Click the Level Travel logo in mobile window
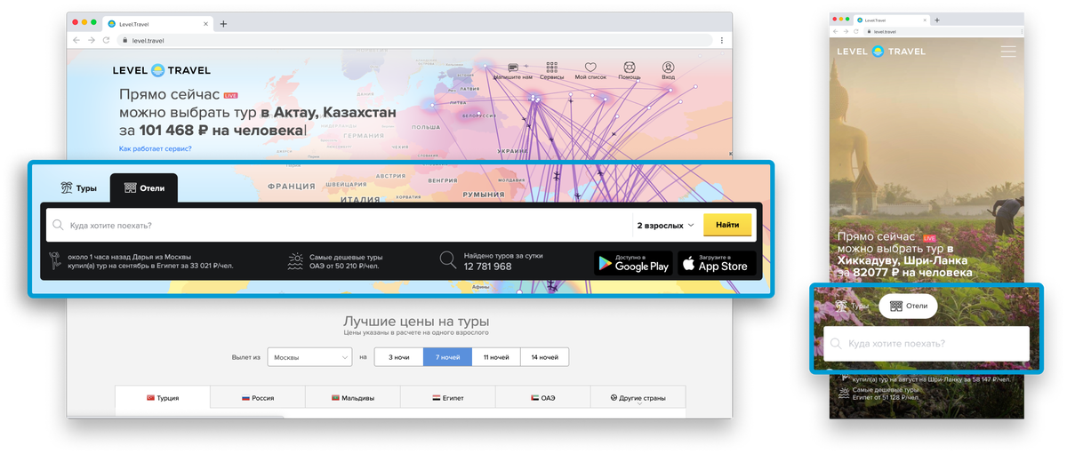The height and width of the screenshot is (454, 1067). (881, 52)
